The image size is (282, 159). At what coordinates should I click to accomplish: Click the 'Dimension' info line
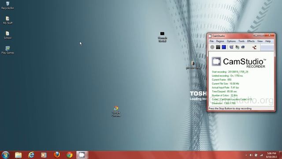(x=223, y=103)
